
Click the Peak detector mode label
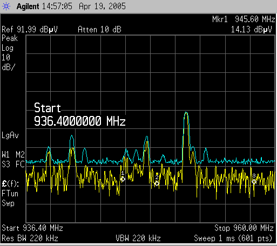tap(10, 38)
